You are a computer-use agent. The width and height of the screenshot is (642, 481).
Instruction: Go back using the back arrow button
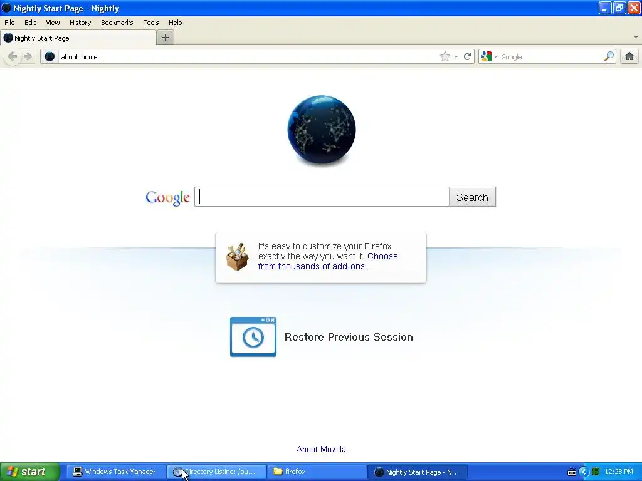tap(13, 56)
